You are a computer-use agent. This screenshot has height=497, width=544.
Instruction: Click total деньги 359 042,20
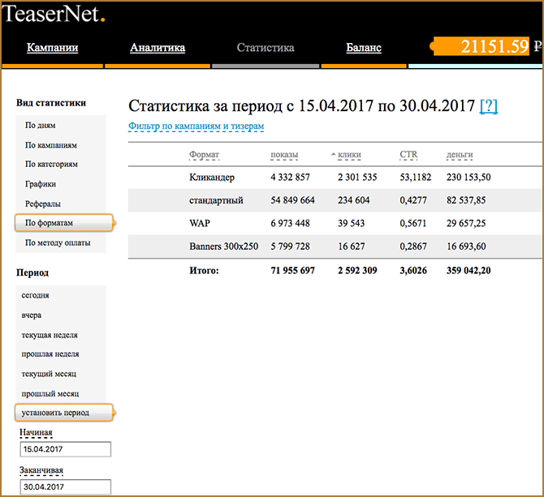point(468,271)
